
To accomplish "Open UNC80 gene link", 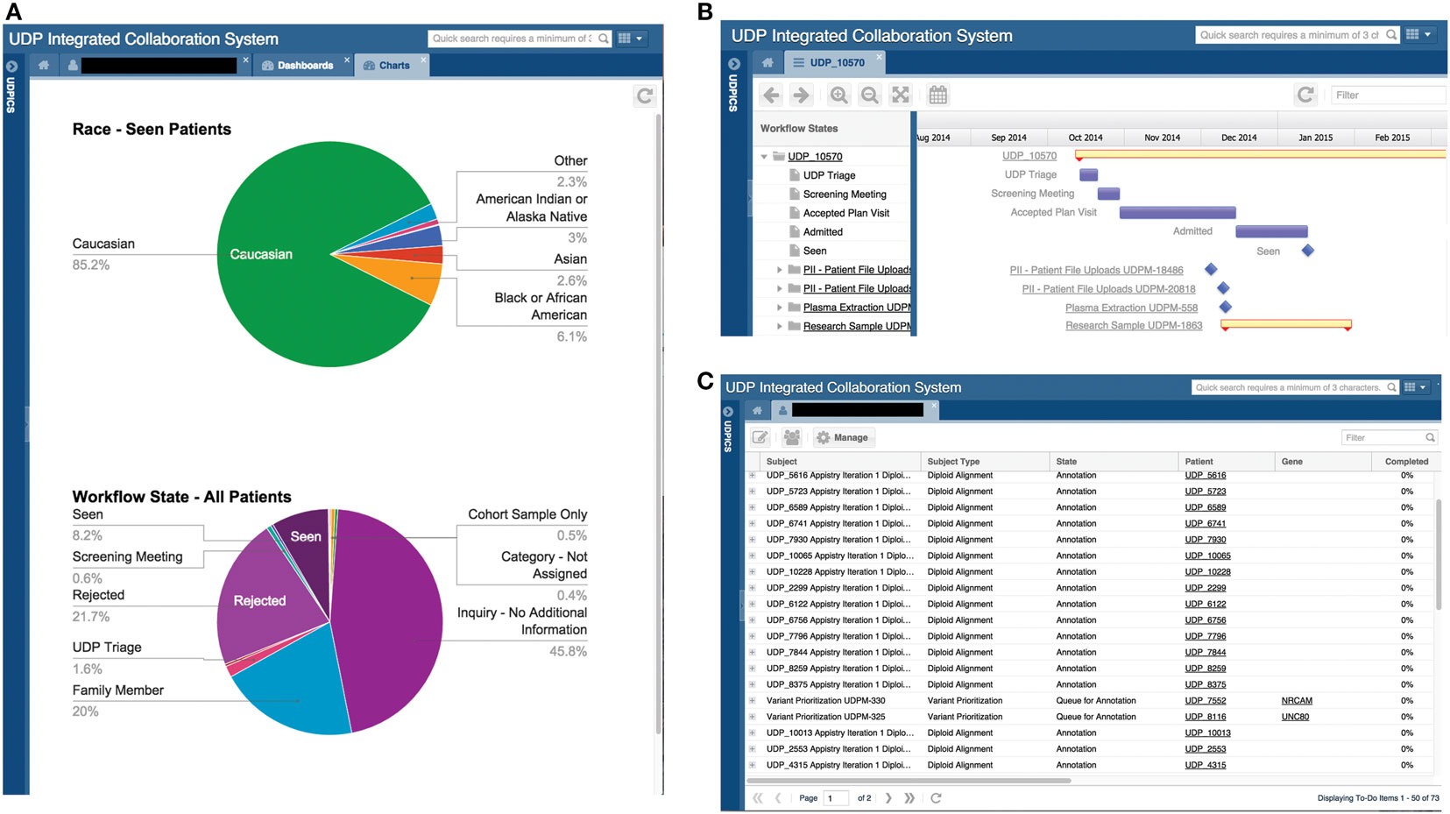I will 1295,717.
